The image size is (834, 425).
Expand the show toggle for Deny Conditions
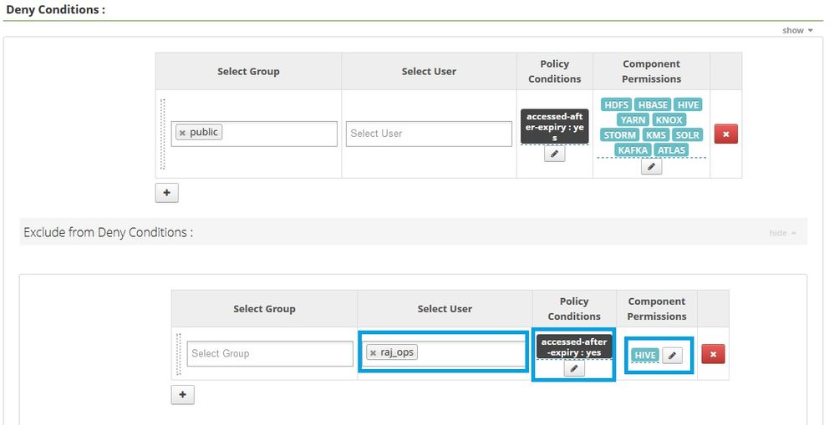(x=797, y=31)
